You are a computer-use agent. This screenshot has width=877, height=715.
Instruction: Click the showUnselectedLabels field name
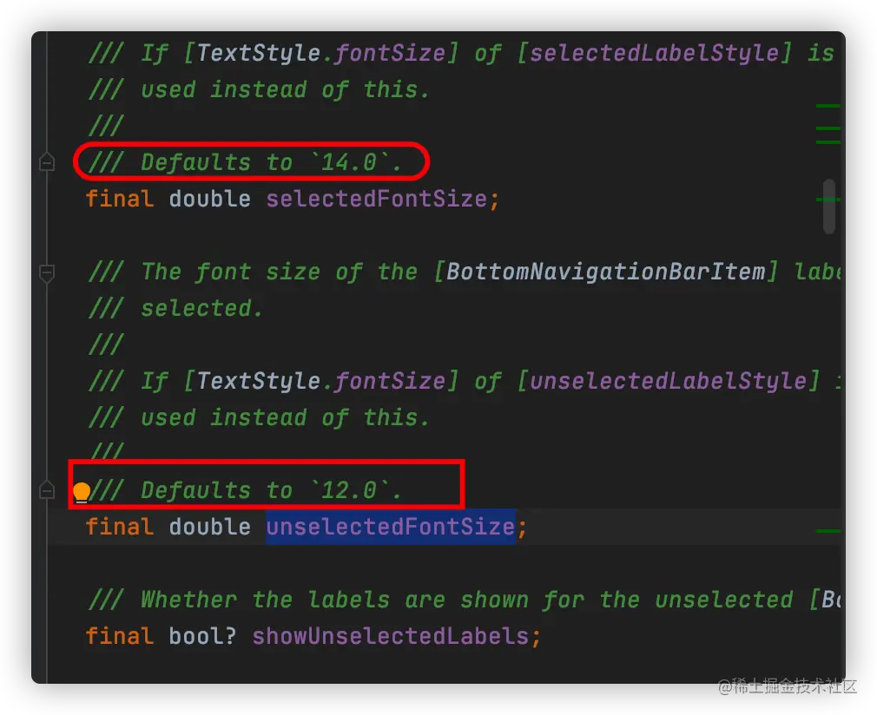tap(390, 636)
